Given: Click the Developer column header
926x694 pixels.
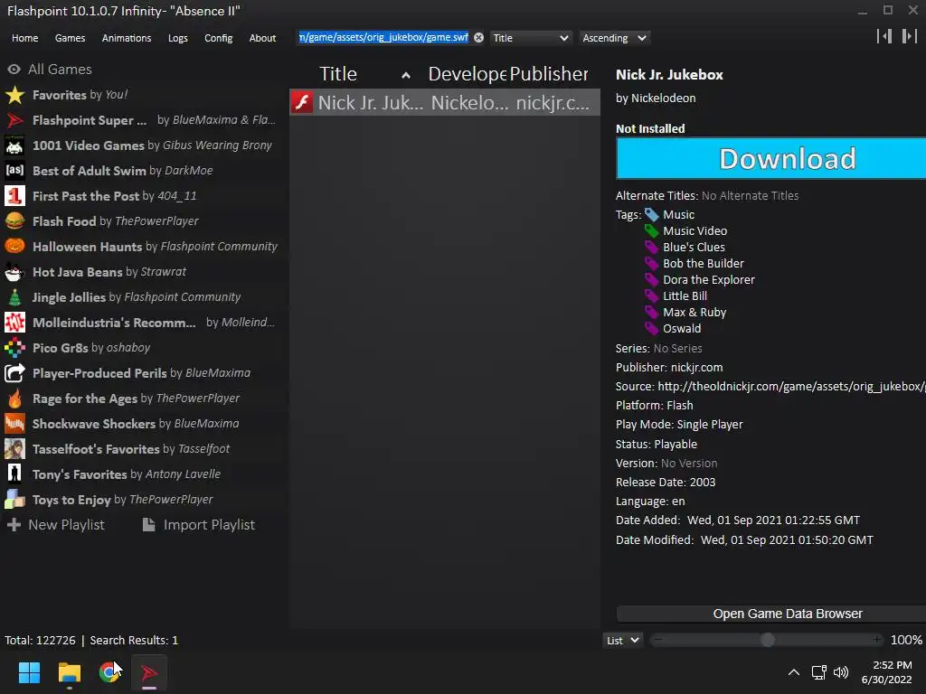Looking at the screenshot, I should [x=467, y=74].
